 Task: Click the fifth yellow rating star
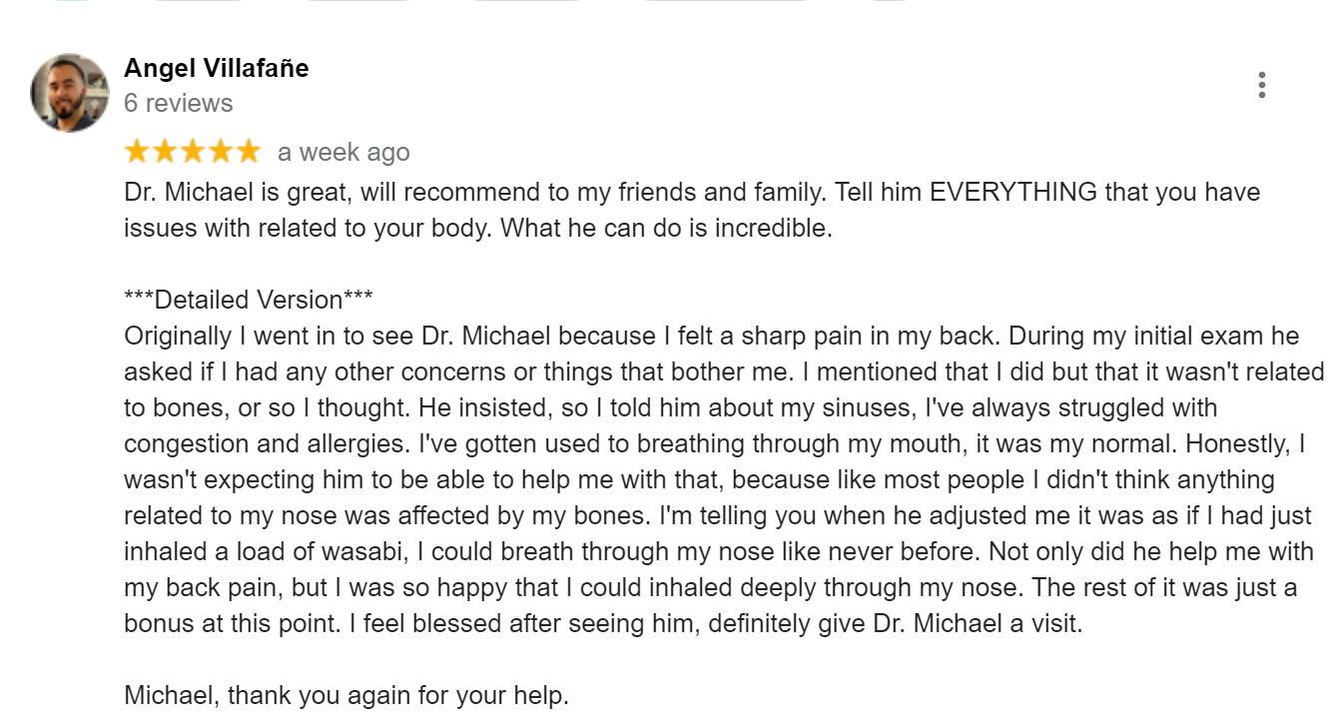247,152
